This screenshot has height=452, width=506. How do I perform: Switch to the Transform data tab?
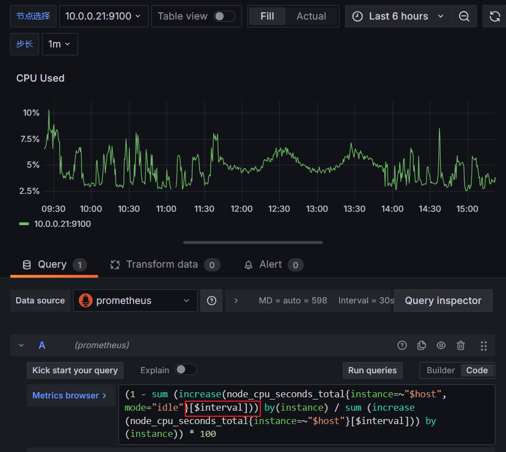tap(162, 264)
